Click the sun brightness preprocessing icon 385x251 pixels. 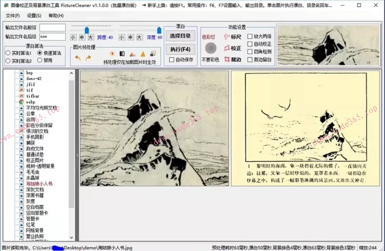coord(112,54)
